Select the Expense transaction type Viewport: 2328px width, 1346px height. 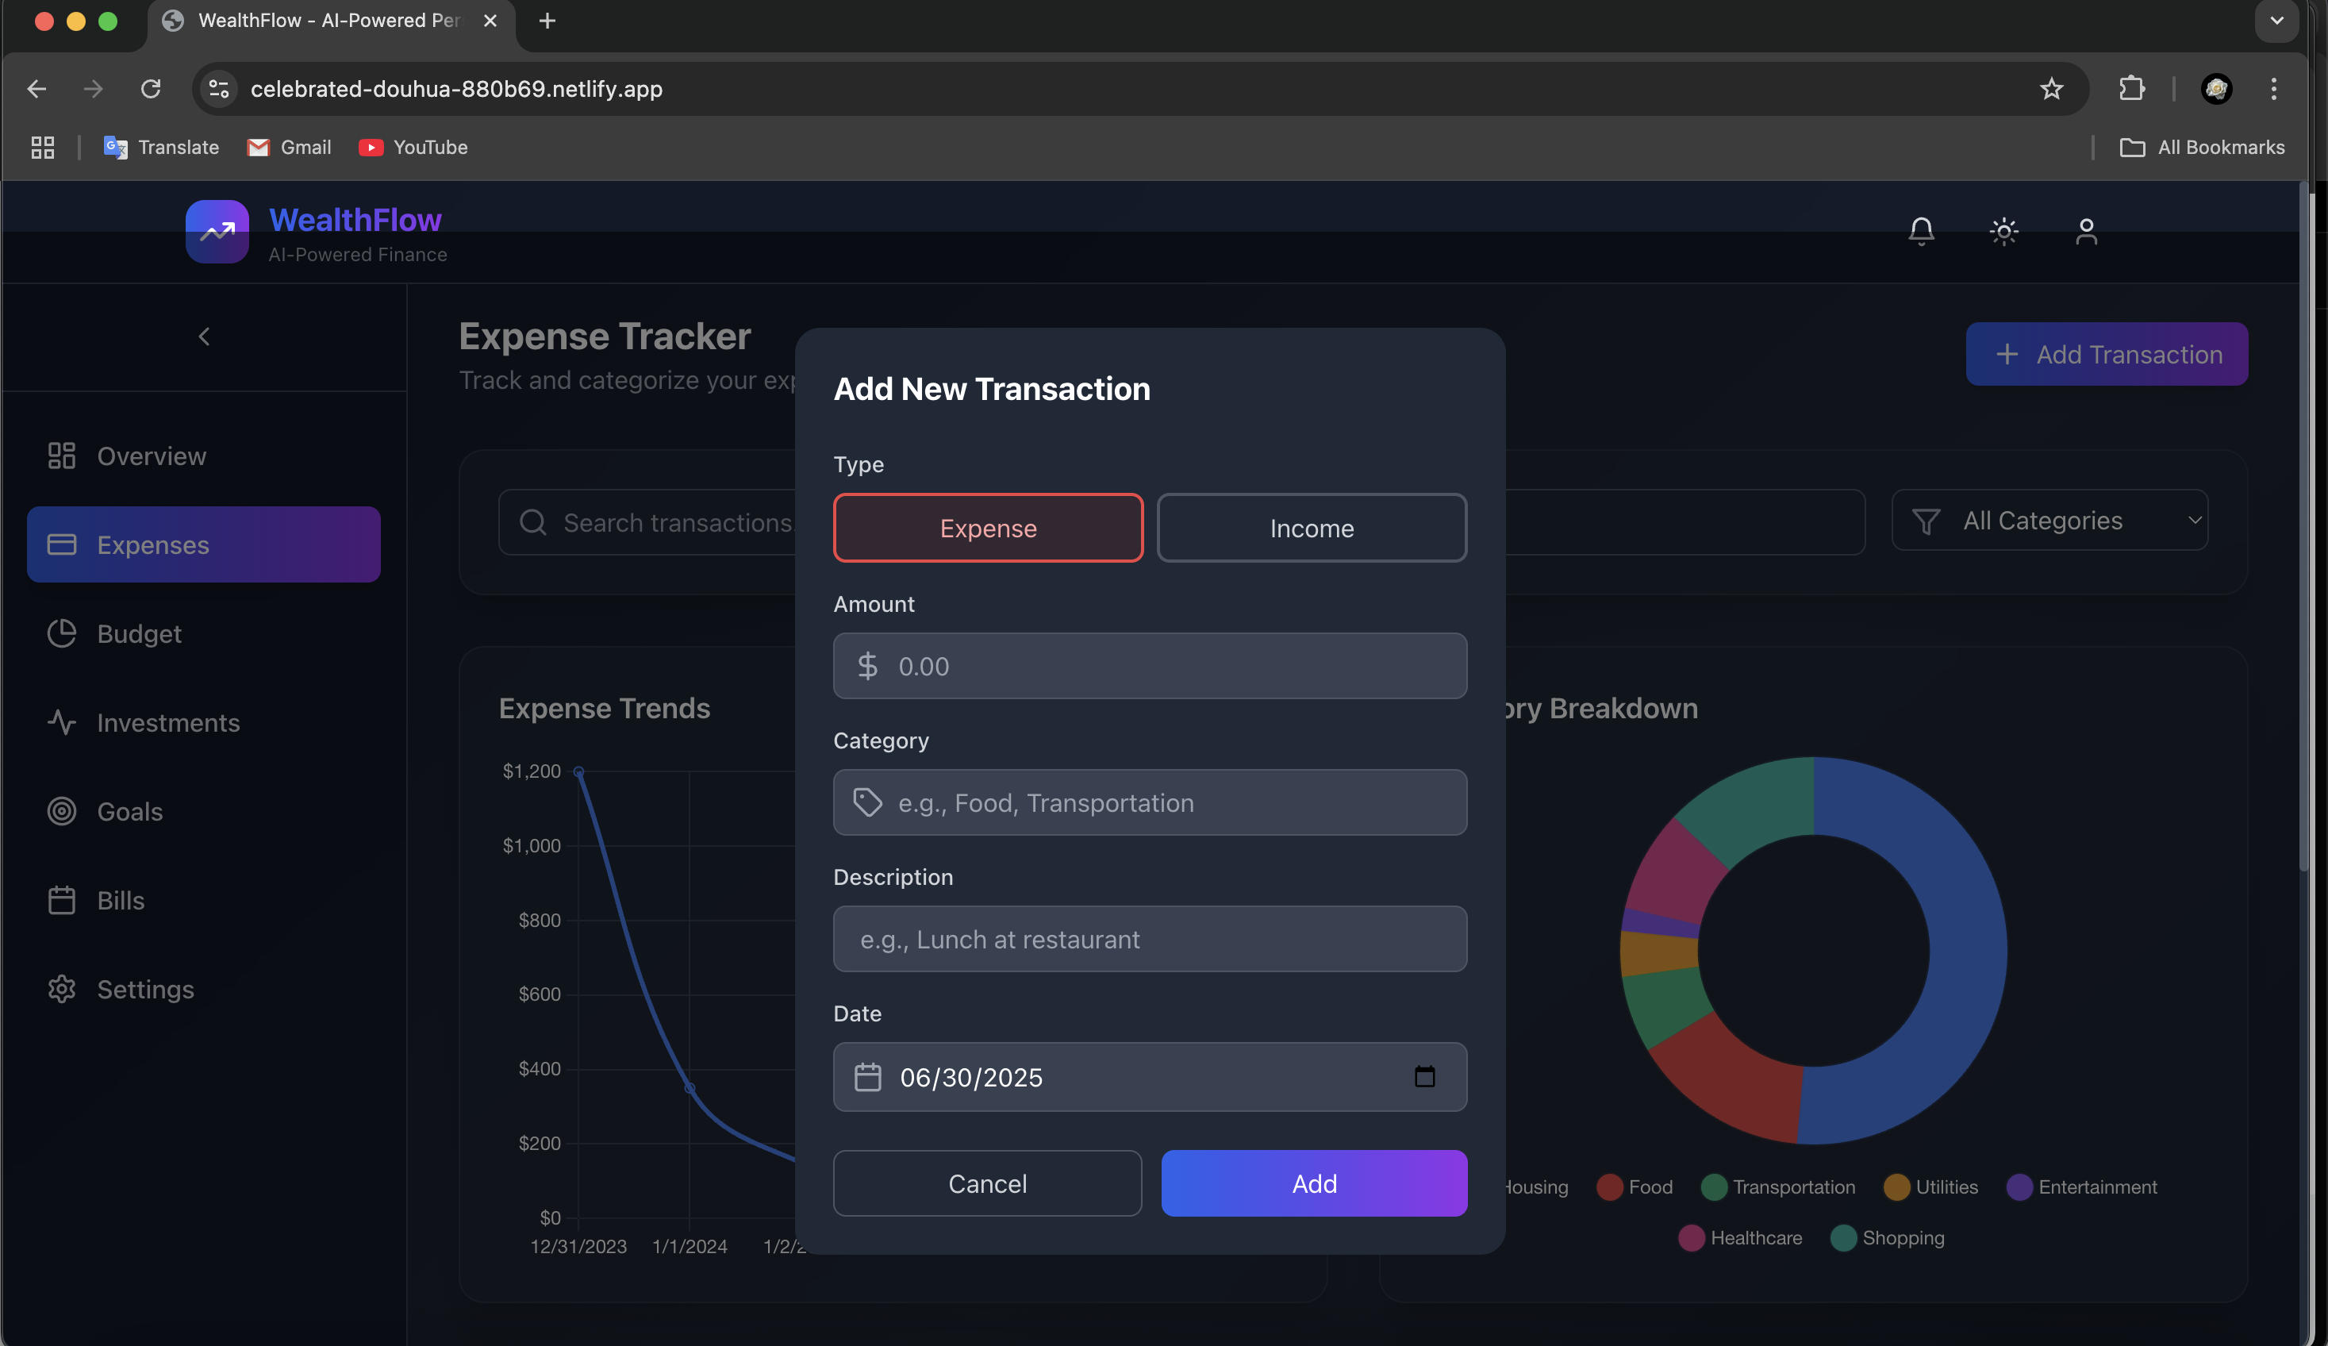988,528
